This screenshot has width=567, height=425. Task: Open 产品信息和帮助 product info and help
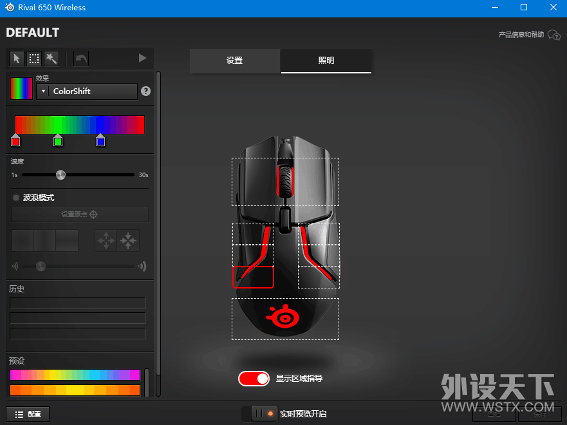coord(521,35)
